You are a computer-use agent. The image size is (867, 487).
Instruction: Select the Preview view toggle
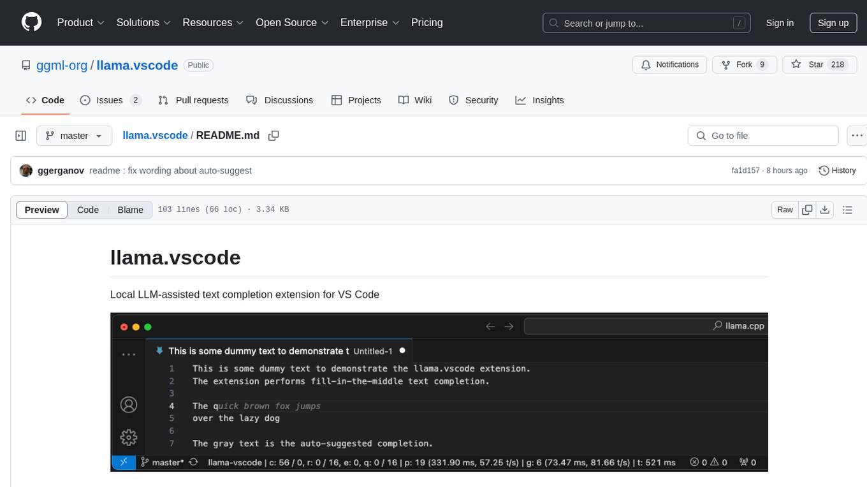pos(42,210)
